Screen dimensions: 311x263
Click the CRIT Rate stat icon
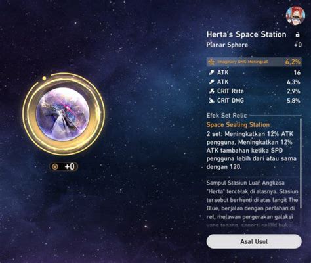[211, 91]
